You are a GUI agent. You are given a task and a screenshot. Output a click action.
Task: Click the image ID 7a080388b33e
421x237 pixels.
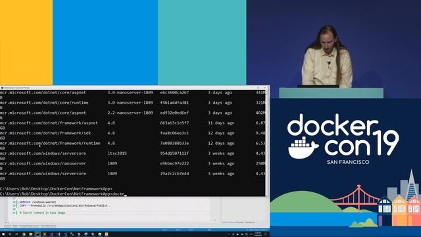click(x=174, y=144)
